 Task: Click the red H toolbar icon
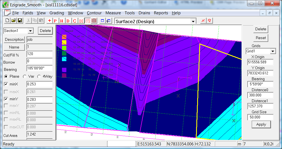pos(62,21)
